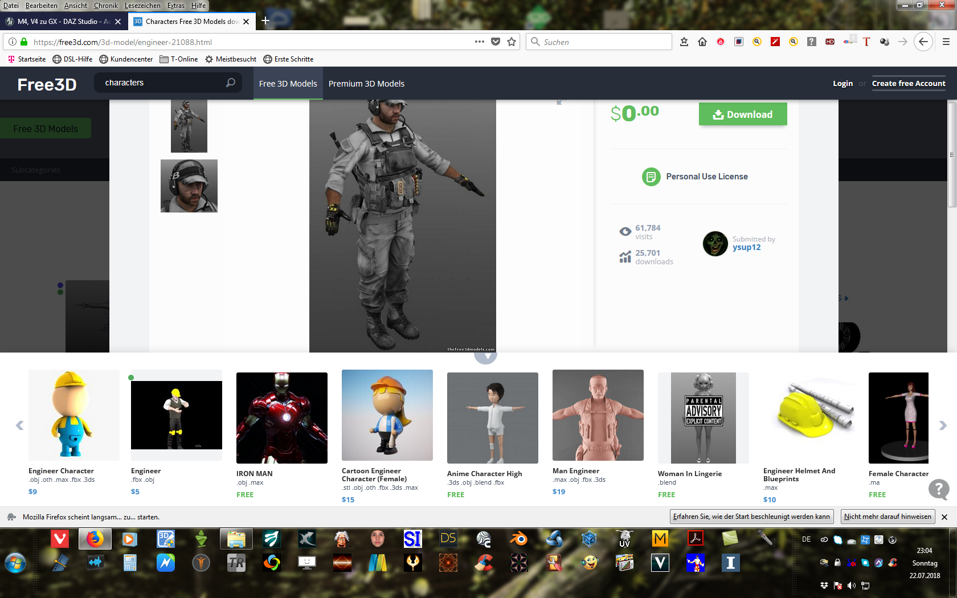Go to previous related models with left arrow

19,425
